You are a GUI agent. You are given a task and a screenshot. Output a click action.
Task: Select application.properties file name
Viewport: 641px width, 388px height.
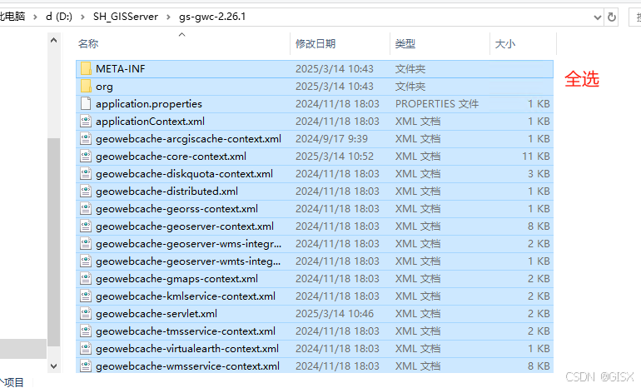tap(149, 104)
